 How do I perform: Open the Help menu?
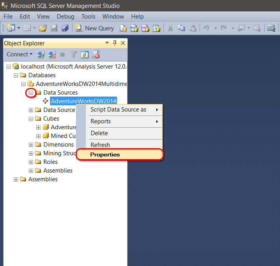(x=137, y=17)
